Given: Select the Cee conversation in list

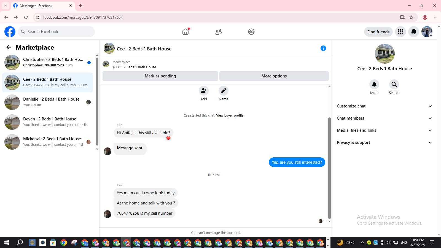Looking at the screenshot, I should coord(47,82).
